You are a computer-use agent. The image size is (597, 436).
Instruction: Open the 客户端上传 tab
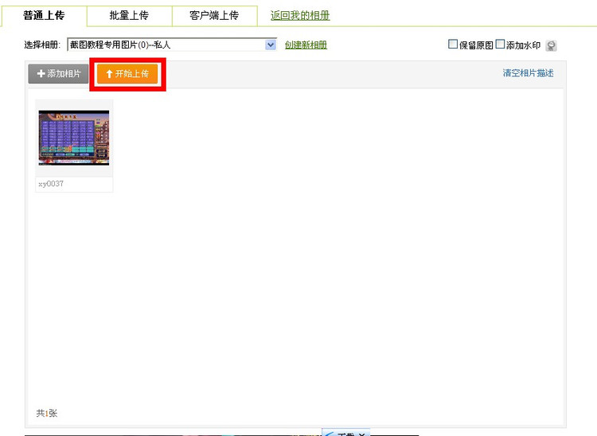coord(214,16)
